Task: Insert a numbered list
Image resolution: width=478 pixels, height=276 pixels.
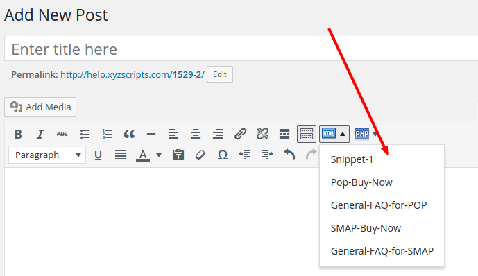Action: point(107,134)
